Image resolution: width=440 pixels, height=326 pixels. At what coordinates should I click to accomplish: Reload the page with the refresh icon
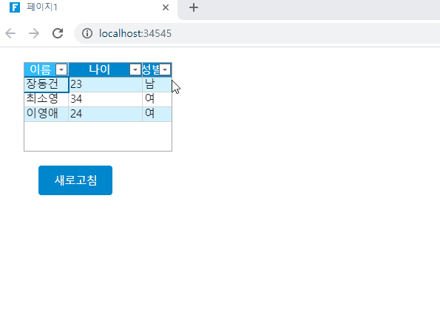pyautogui.click(x=58, y=33)
